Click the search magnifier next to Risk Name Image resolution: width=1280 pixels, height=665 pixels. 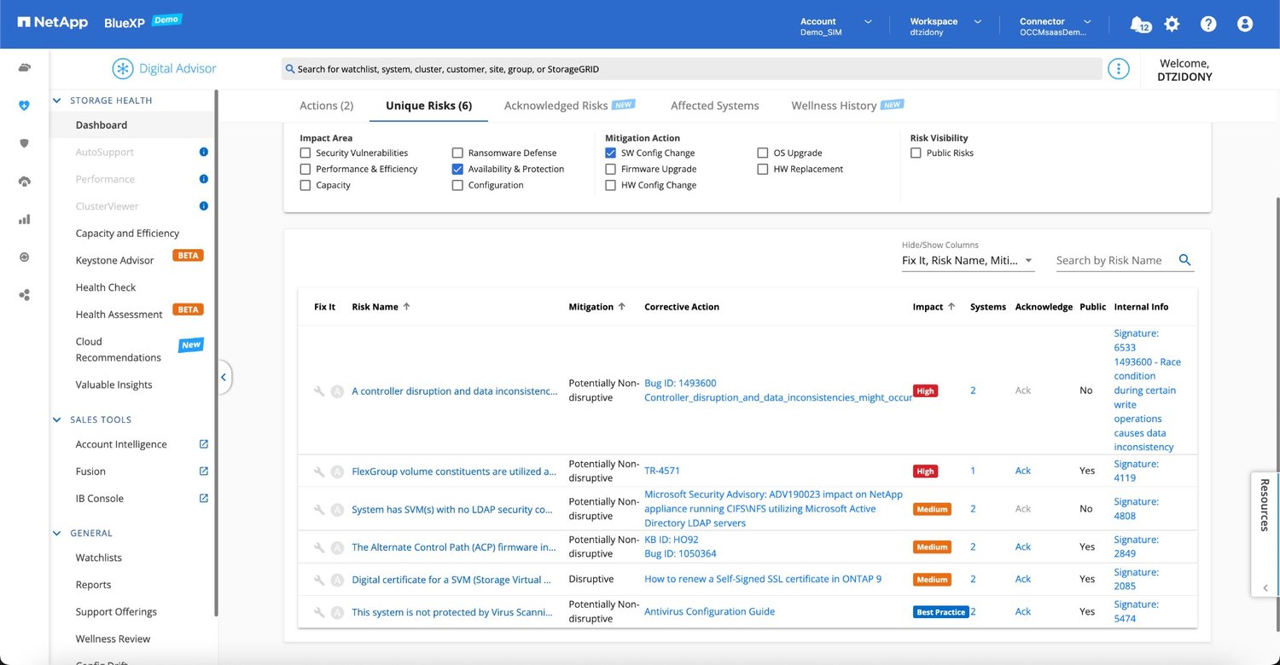click(x=1184, y=260)
